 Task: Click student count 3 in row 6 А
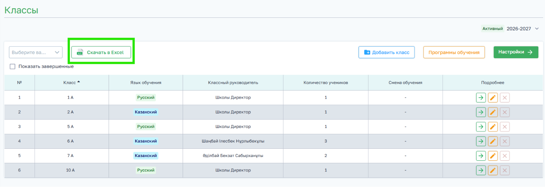326,141
